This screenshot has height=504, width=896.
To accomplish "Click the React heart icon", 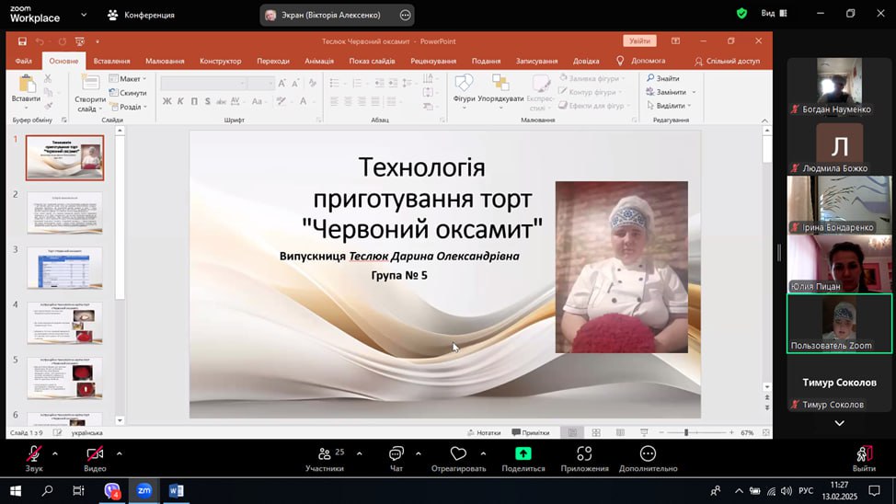I will [x=458, y=454].
